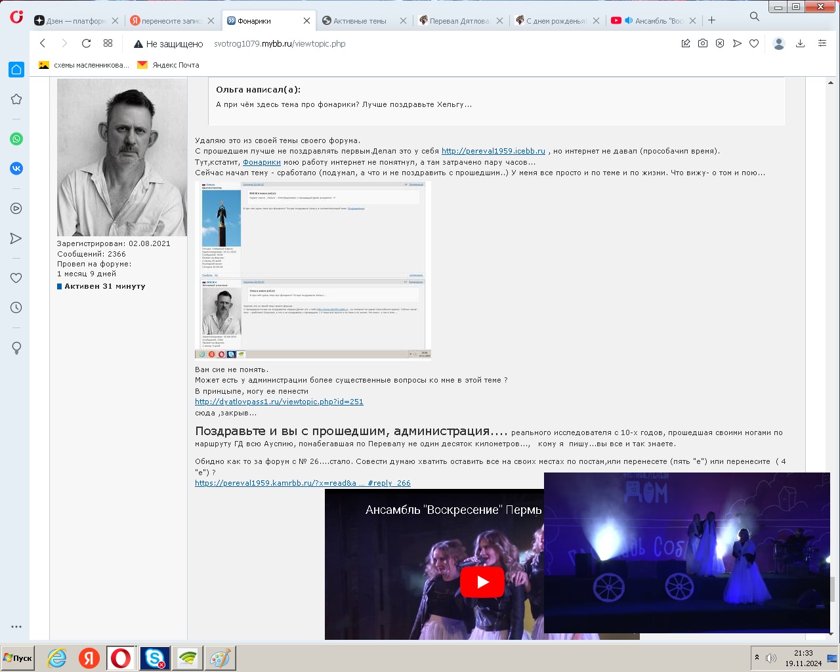Open the bookmarks star in the sidebar
Screen dimensions: 840x672
pyautogui.click(x=16, y=99)
